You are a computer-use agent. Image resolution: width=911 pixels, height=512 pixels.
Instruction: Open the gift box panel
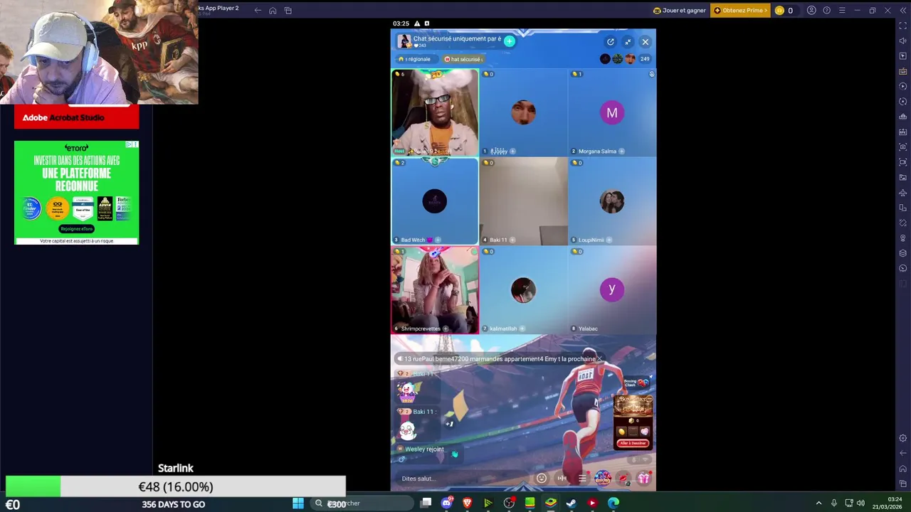click(643, 479)
